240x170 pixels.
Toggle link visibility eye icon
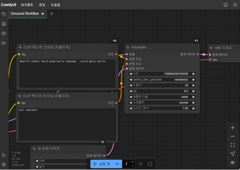[232, 163]
